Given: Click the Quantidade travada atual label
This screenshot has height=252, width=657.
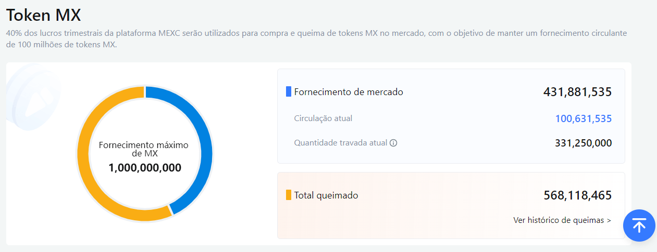Looking at the screenshot, I should pyautogui.click(x=341, y=142).
